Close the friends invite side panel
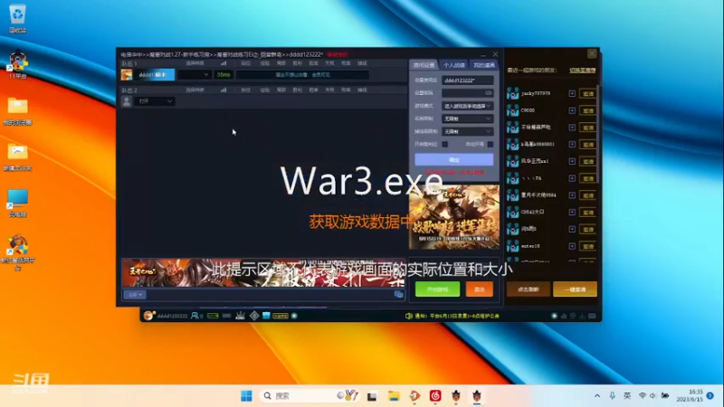Image resolution: width=724 pixels, height=407 pixels. click(x=592, y=53)
